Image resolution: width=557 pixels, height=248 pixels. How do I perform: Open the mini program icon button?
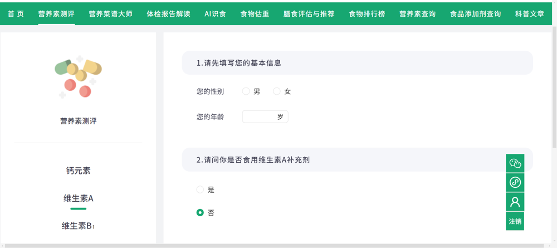515,182
